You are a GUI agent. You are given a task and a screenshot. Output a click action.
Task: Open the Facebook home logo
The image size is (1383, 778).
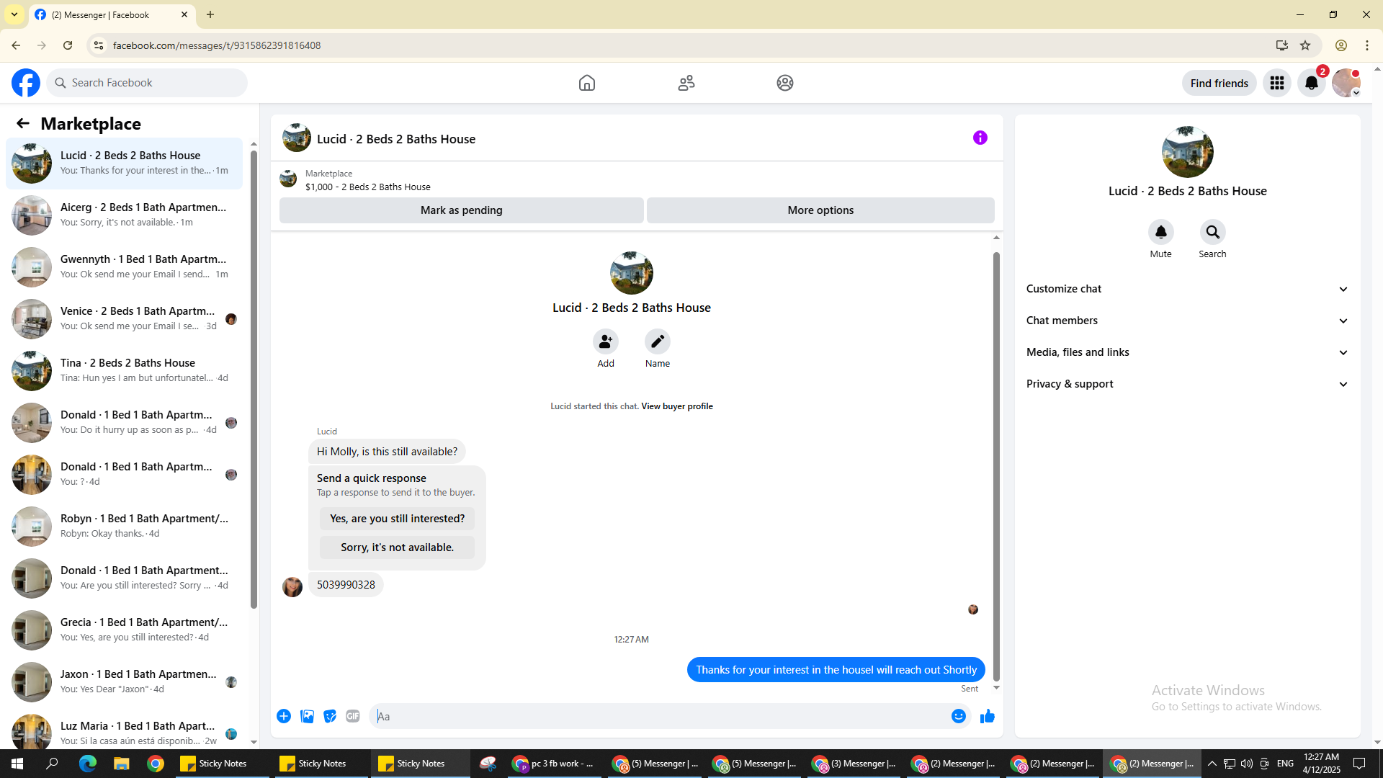tap(26, 83)
